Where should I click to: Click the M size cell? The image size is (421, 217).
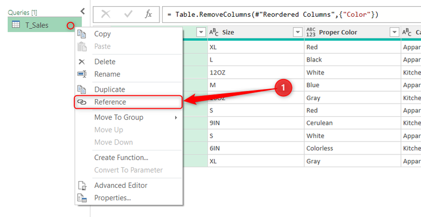[x=256, y=85]
